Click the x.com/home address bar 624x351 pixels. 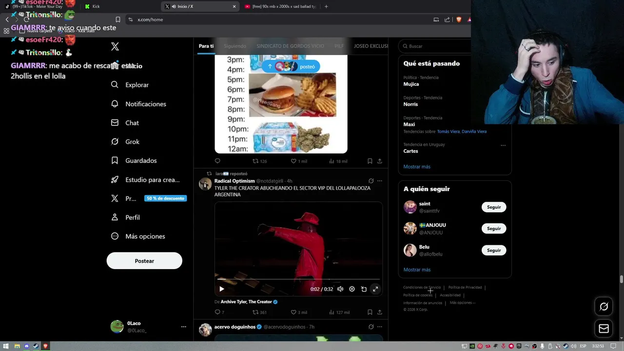coord(278,19)
